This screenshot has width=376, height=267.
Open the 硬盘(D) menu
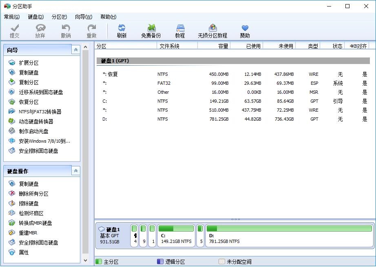pyautogui.click(x=35, y=17)
